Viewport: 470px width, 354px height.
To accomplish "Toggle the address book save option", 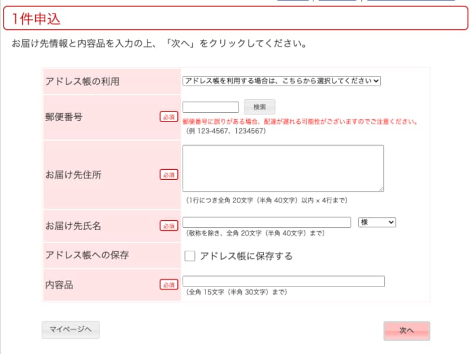I will 189,255.
